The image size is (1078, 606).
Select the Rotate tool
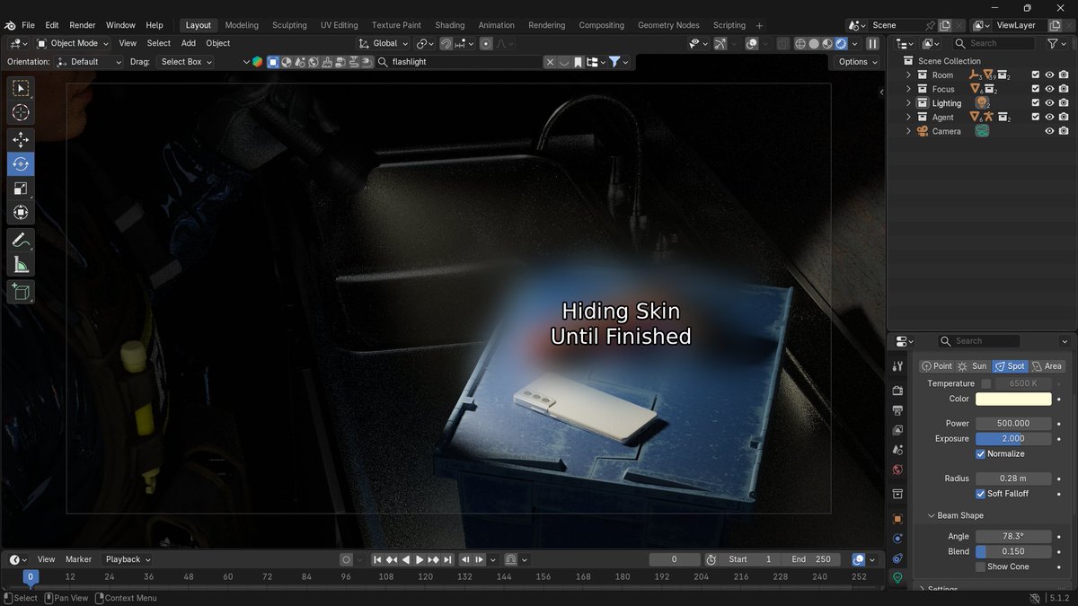click(21, 164)
